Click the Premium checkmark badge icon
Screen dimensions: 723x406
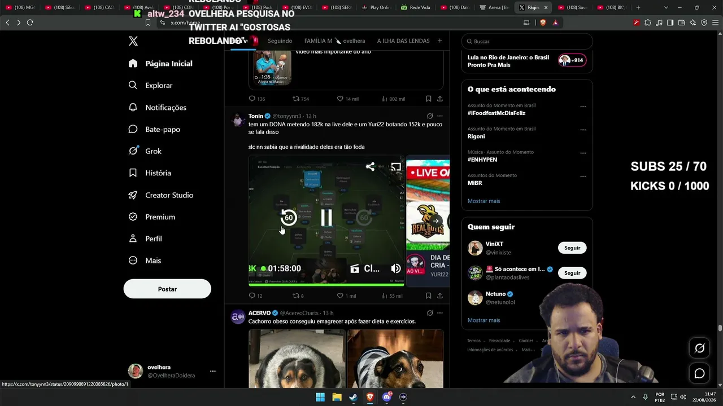click(133, 217)
